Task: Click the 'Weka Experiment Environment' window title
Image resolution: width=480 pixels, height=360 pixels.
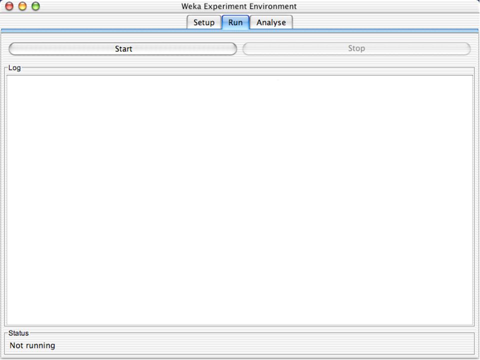Action: coord(239,6)
